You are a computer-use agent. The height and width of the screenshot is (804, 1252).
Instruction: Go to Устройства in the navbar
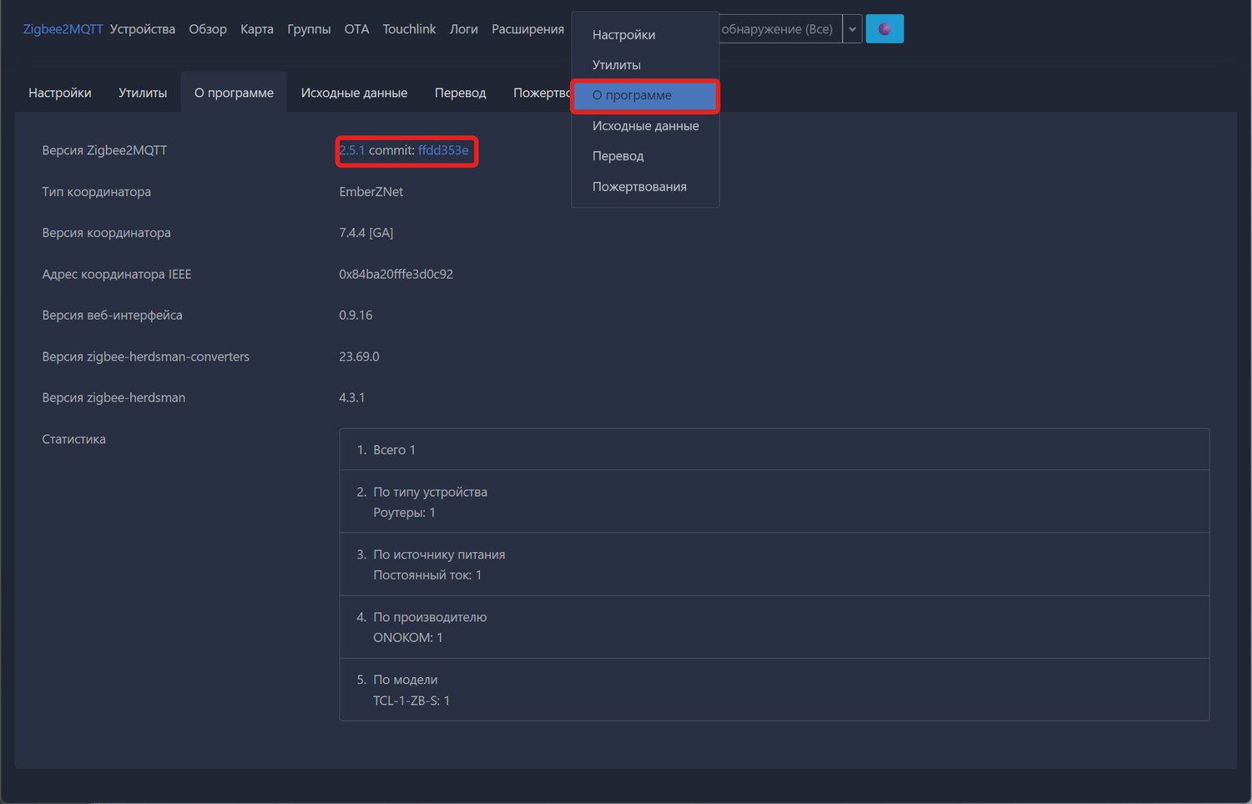(143, 29)
